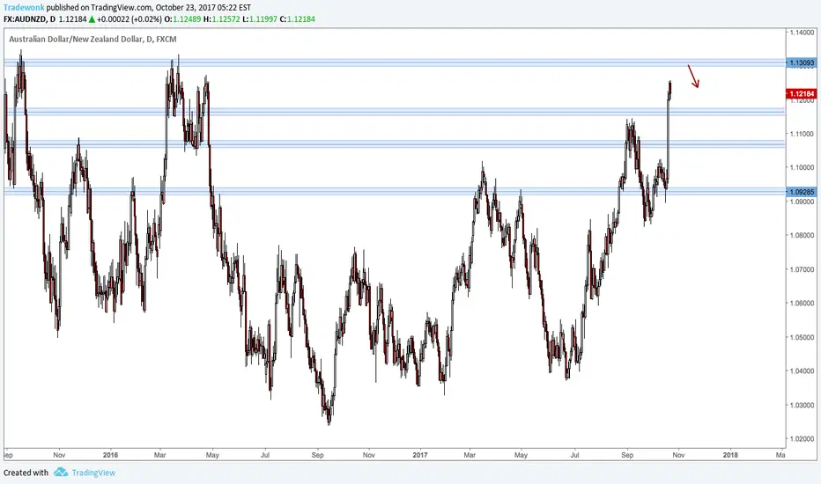The image size is (821, 484).
Task: Click the 1.08000 price axis label
Action: [803, 236]
